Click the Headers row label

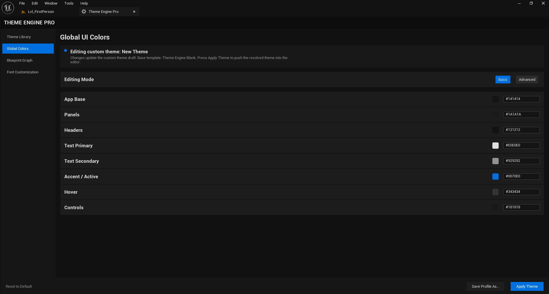(x=73, y=130)
